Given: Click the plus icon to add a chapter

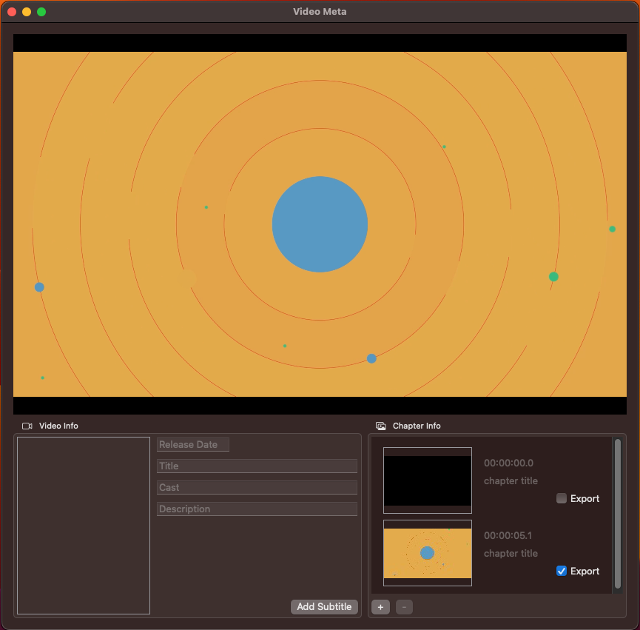Looking at the screenshot, I should click(380, 607).
